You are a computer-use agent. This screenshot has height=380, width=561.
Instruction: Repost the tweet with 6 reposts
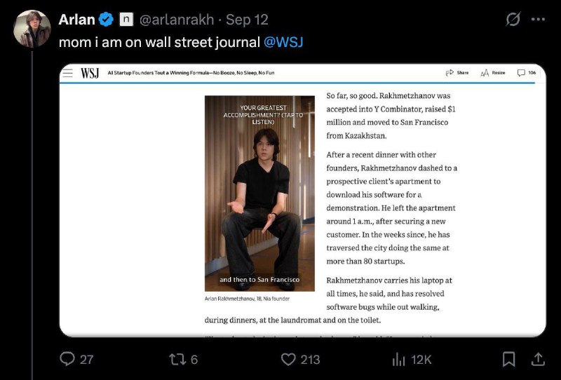pyautogui.click(x=177, y=359)
